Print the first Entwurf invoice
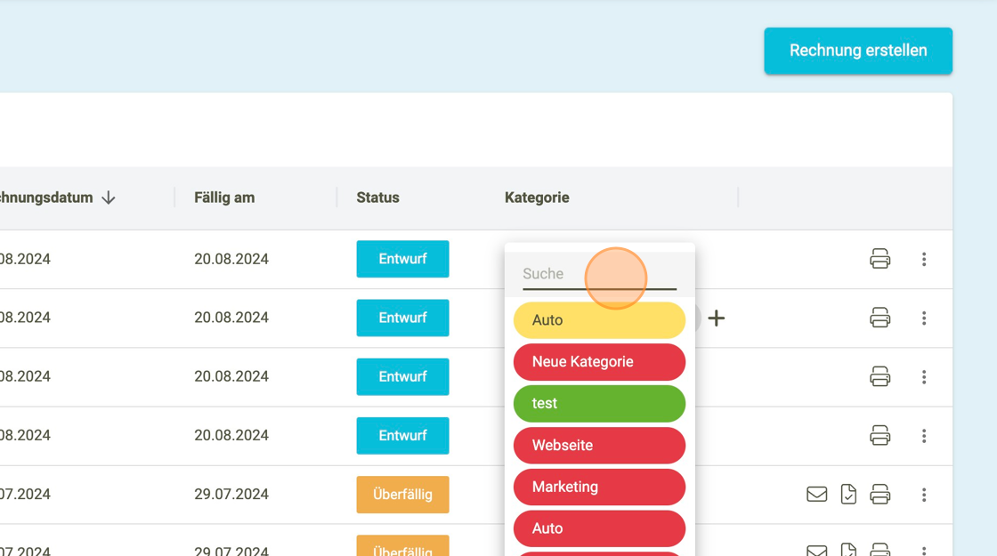 [x=880, y=259]
